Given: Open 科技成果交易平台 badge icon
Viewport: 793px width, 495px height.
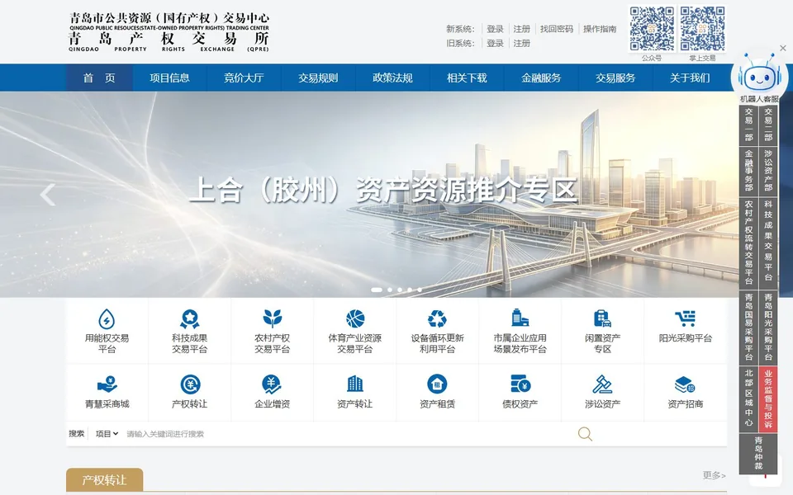Looking at the screenshot, I should point(190,318).
